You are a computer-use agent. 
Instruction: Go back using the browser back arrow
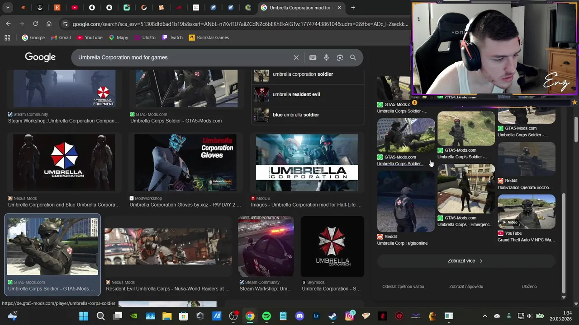tap(8, 23)
